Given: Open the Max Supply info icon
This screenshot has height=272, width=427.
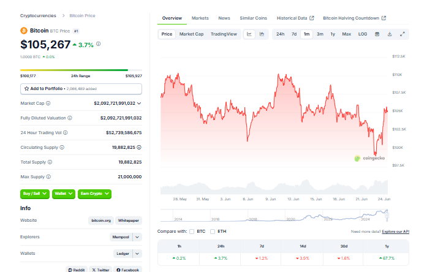Looking at the screenshot, I should (x=48, y=176).
